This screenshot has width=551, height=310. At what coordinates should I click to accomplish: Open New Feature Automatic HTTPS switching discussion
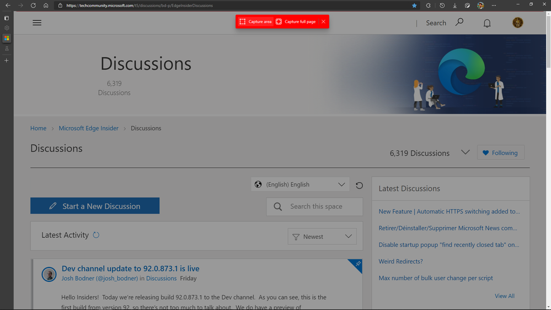(449, 211)
